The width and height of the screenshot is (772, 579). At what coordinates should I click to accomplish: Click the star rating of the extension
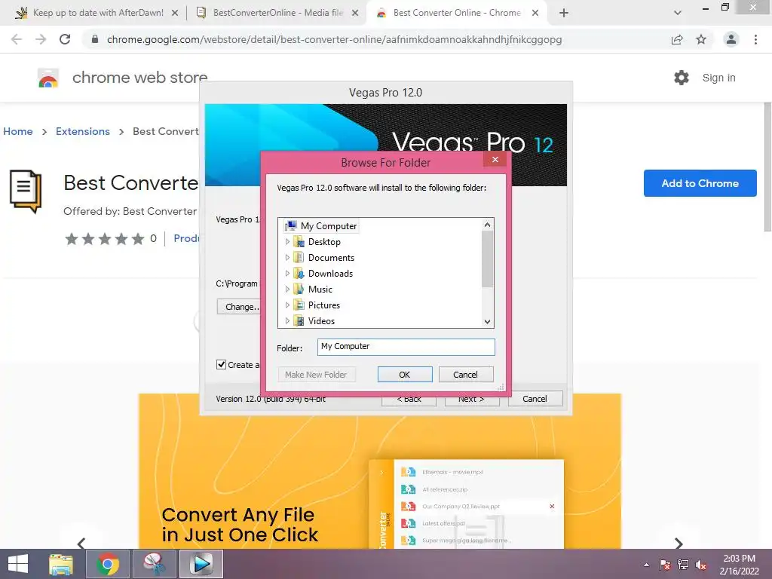(x=104, y=239)
